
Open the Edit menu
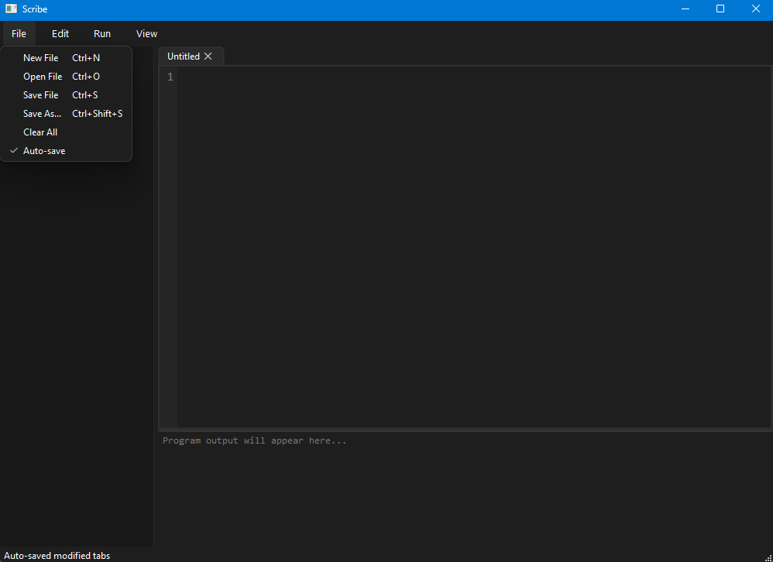[60, 33]
